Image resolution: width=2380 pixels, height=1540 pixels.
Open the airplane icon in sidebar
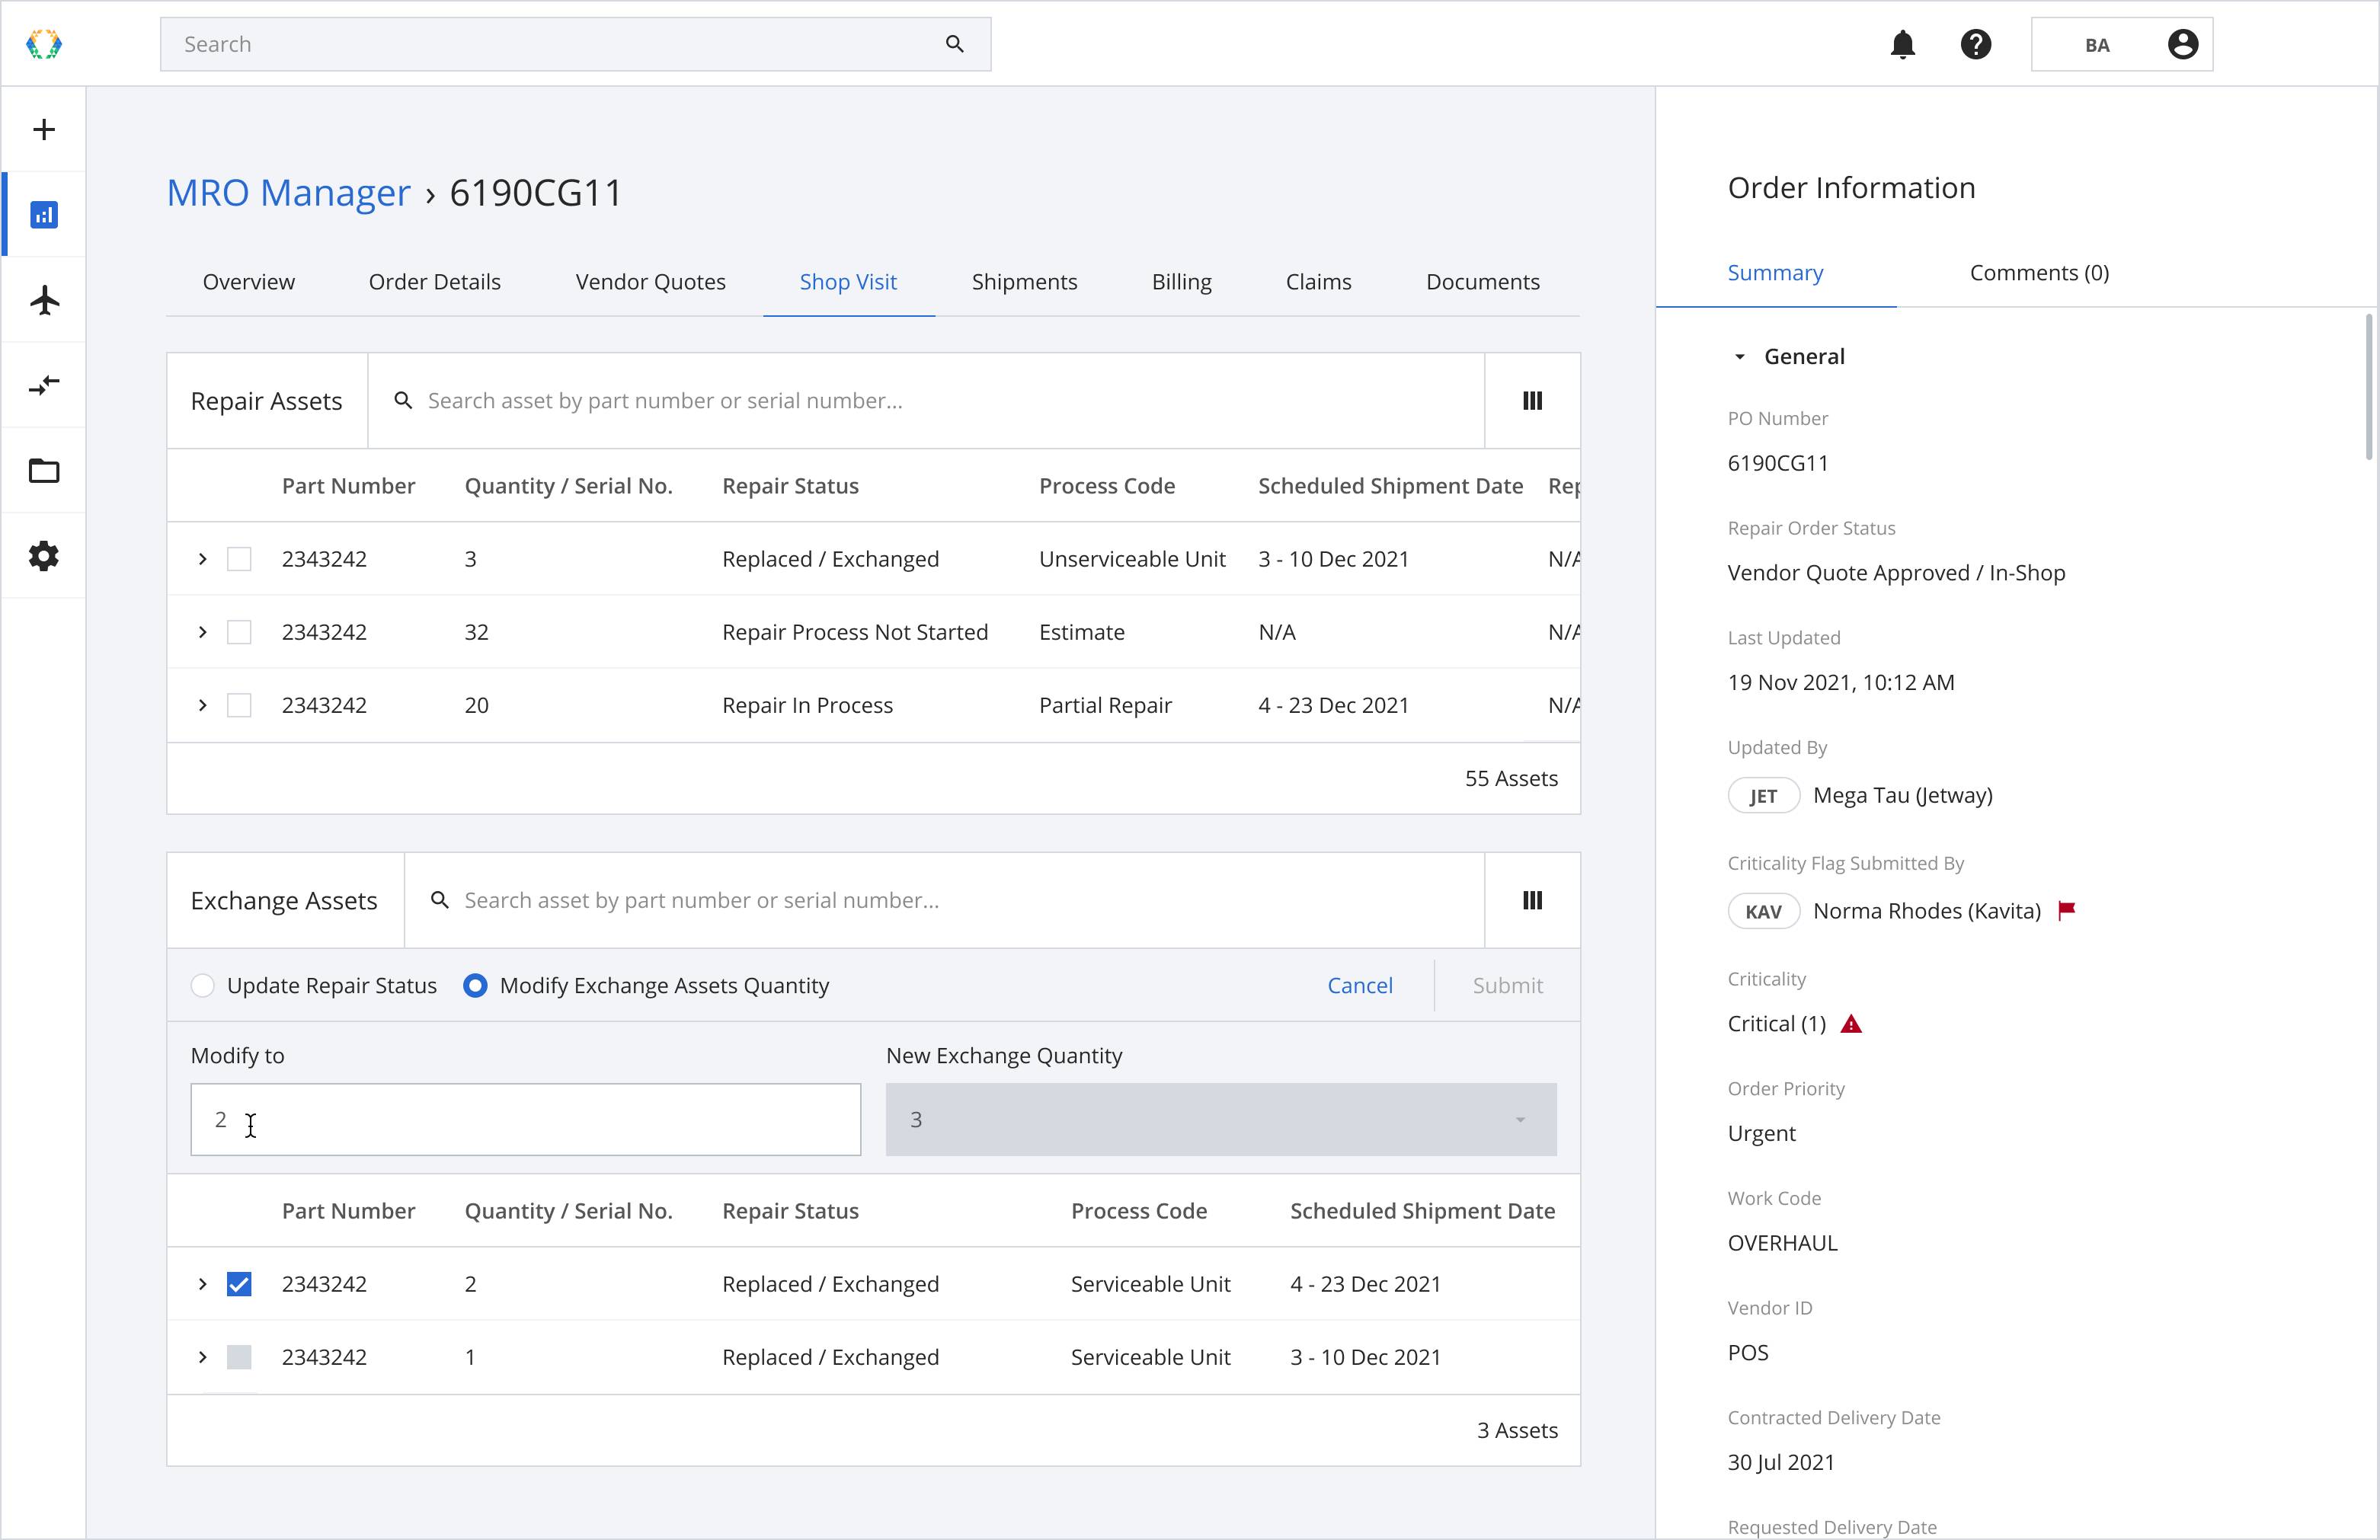[44, 299]
